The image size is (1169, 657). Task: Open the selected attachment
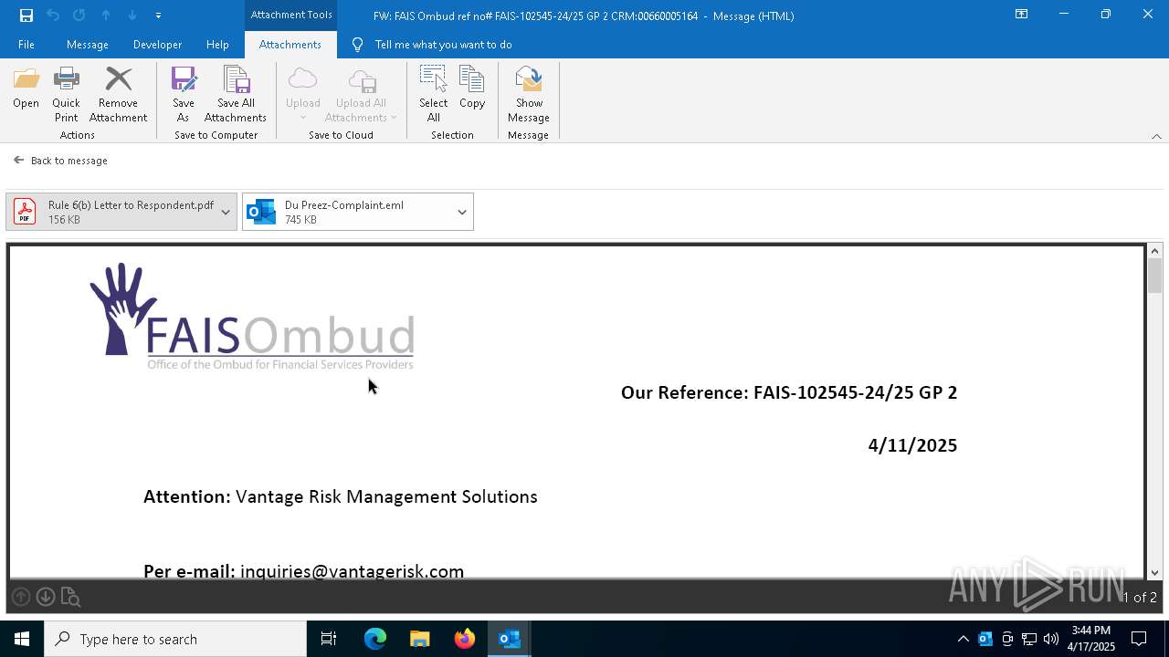click(26, 89)
